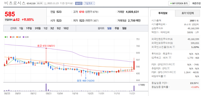
Task: Click the 동일업종 PER value 22.57배
Action: coord(194,83)
